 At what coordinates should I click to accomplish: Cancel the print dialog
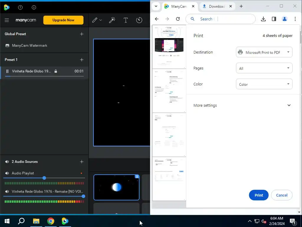click(282, 195)
